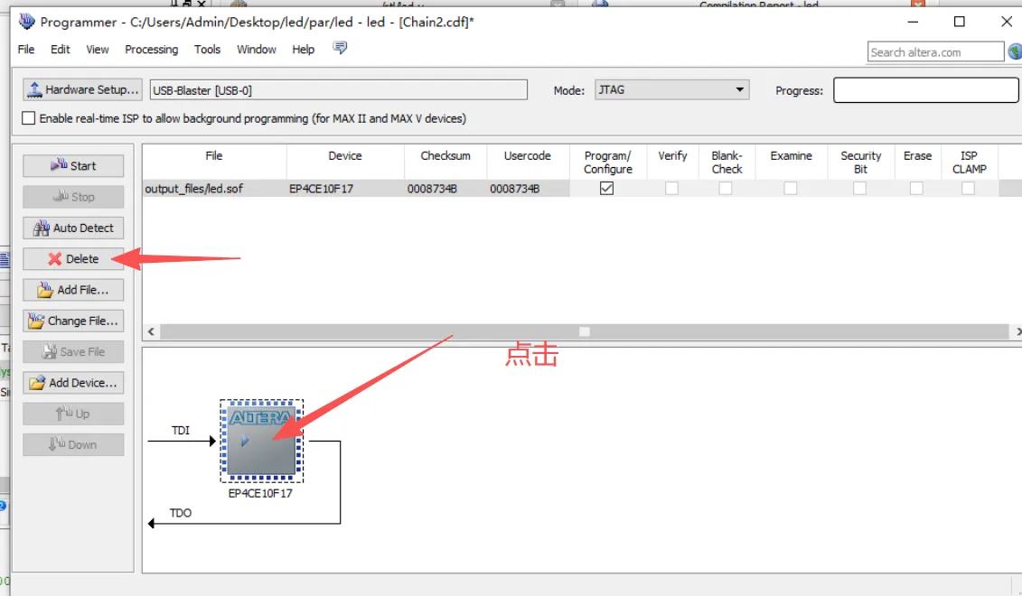Open the Hardware Setup dialog

pyautogui.click(x=82, y=89)
